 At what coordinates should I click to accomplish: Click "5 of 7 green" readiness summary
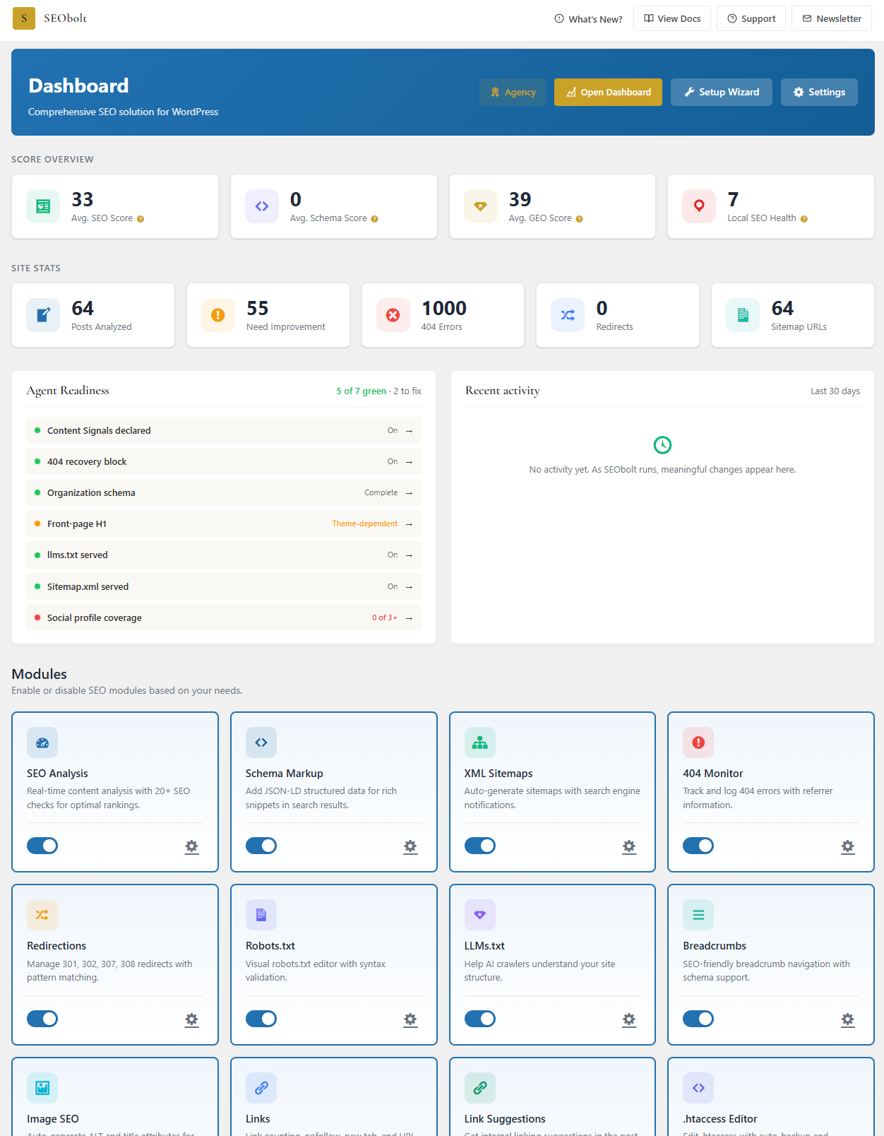(x=362, y=391)
